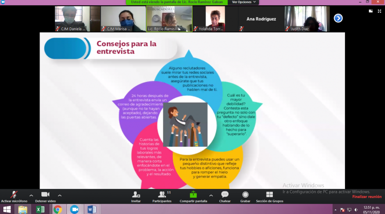The image size is (385, 214).
Task: Open the Participantes panel
Action: point(163,195)
